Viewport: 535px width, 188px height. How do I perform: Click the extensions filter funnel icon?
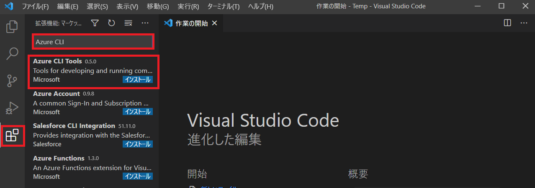click(x=95, y=23)
